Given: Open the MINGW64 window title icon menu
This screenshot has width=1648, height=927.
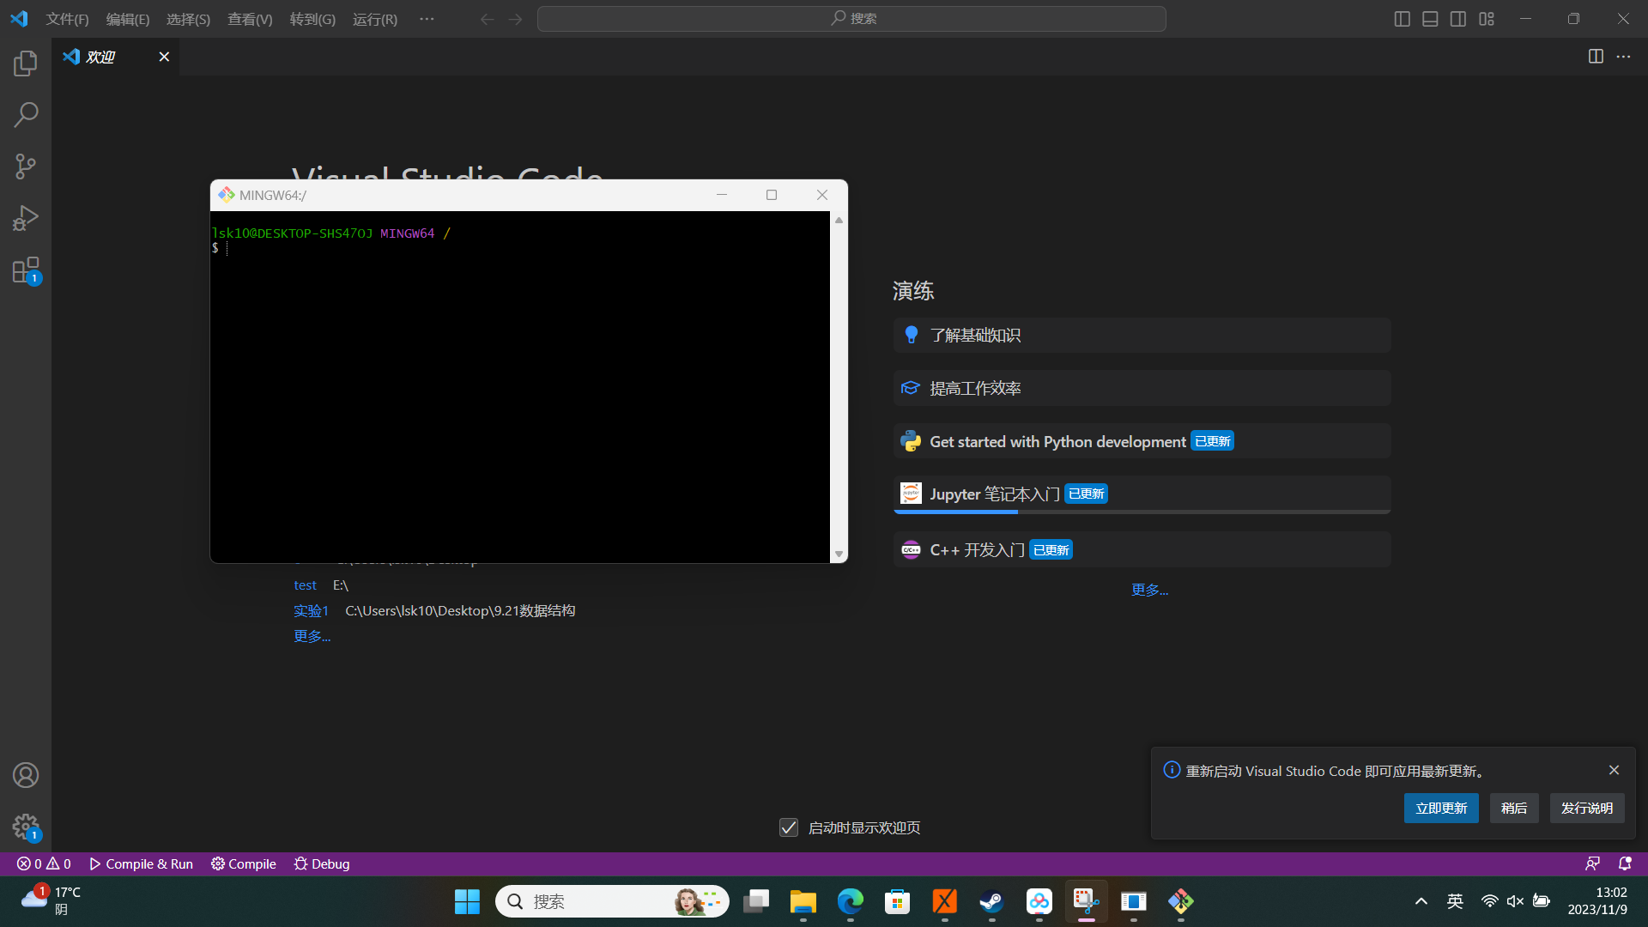Looking at the screenshot, I should [227, 195].
